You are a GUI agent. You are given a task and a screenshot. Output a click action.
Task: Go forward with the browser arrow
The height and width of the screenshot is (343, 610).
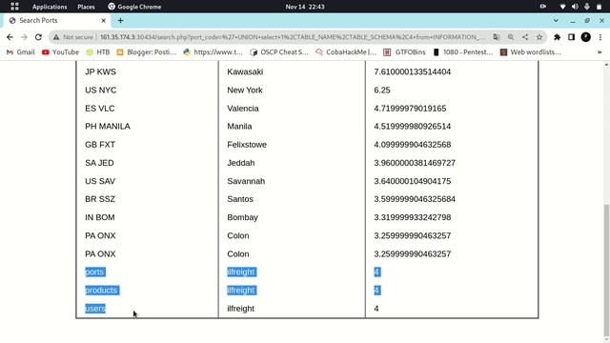point(24,37)
